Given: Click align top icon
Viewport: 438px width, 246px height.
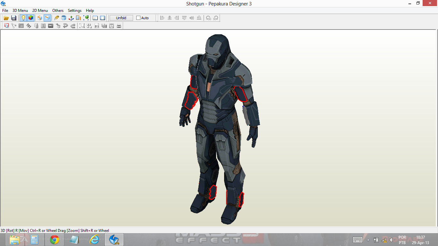Looking at the screenshot, I should point(184,18).
